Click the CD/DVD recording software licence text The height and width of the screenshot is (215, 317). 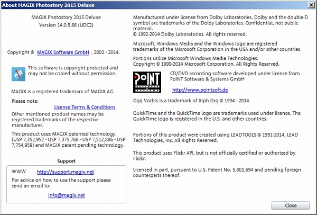(235, 76)
